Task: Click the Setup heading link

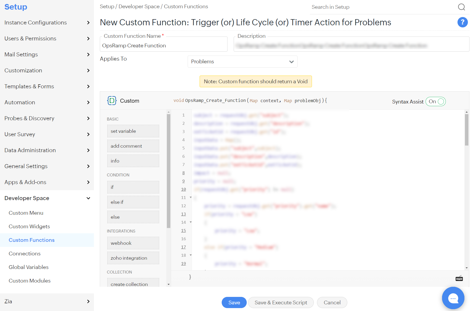Action: (x=16, y=7)
